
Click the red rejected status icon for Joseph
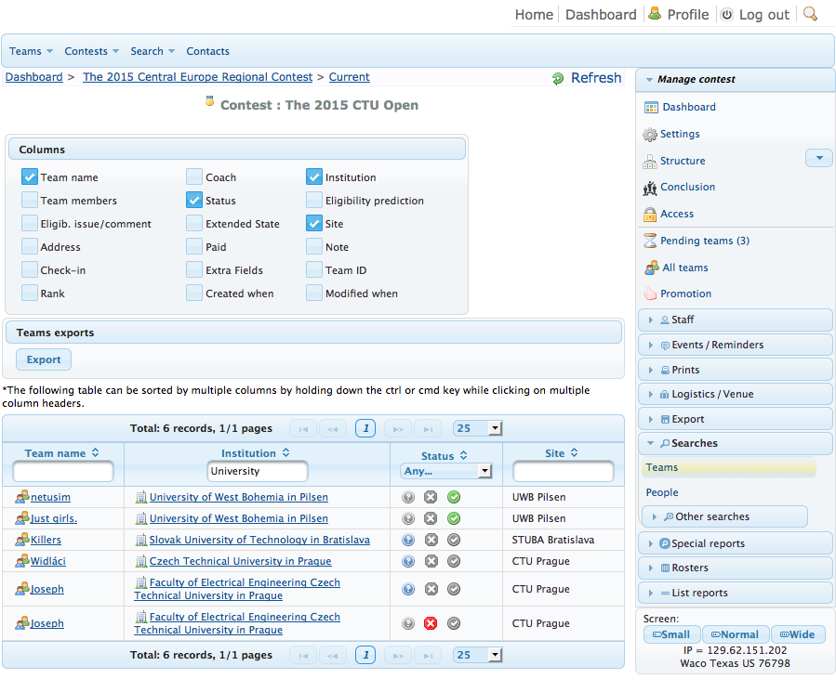click(x=431, y=623)
